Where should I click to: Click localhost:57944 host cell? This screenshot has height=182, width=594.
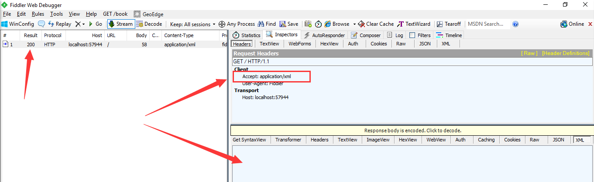[x=85, y=45]
